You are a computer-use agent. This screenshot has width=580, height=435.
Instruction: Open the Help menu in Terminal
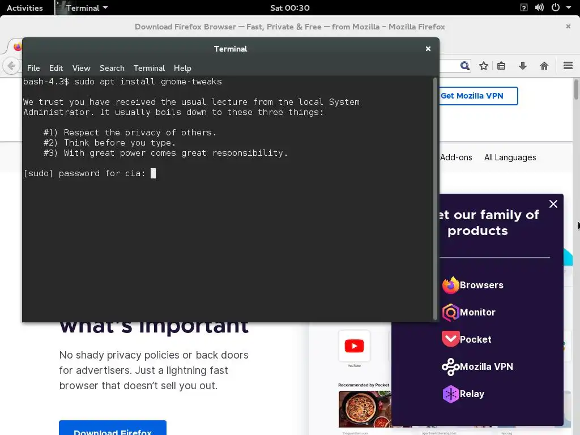click(182, 68)
